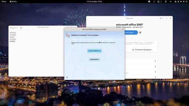Click the round options icon beside the run button
Screen dimensions: 189x106
pyautogui.click(x=140, y=32)
